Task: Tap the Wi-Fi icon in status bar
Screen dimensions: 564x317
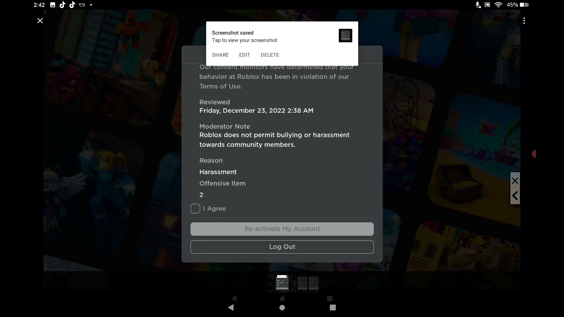Action: coord(498,5)
